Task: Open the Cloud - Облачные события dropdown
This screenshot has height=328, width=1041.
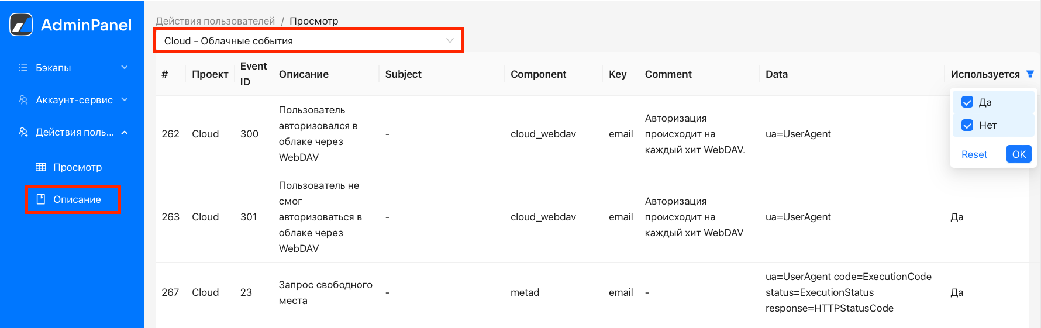Action: [x=308, y=41]
